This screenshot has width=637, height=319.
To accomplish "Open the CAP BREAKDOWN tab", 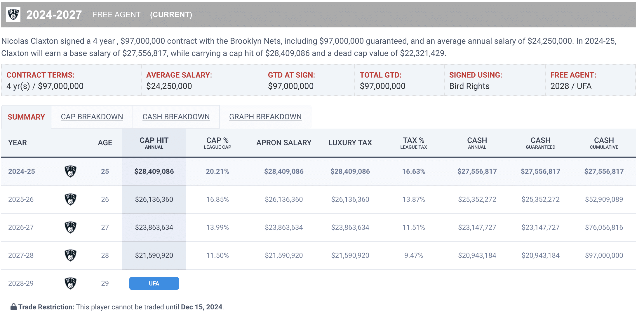I will [x=92, y=117].
